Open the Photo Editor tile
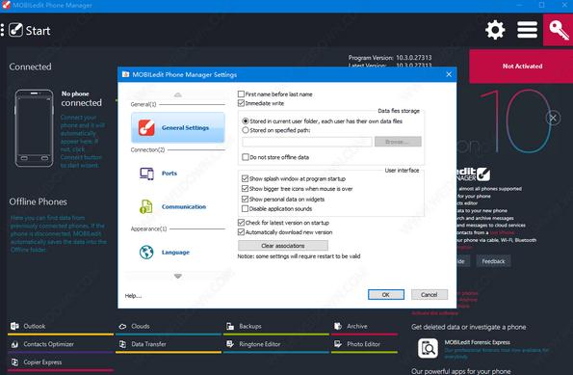 [x=364, y=344]
